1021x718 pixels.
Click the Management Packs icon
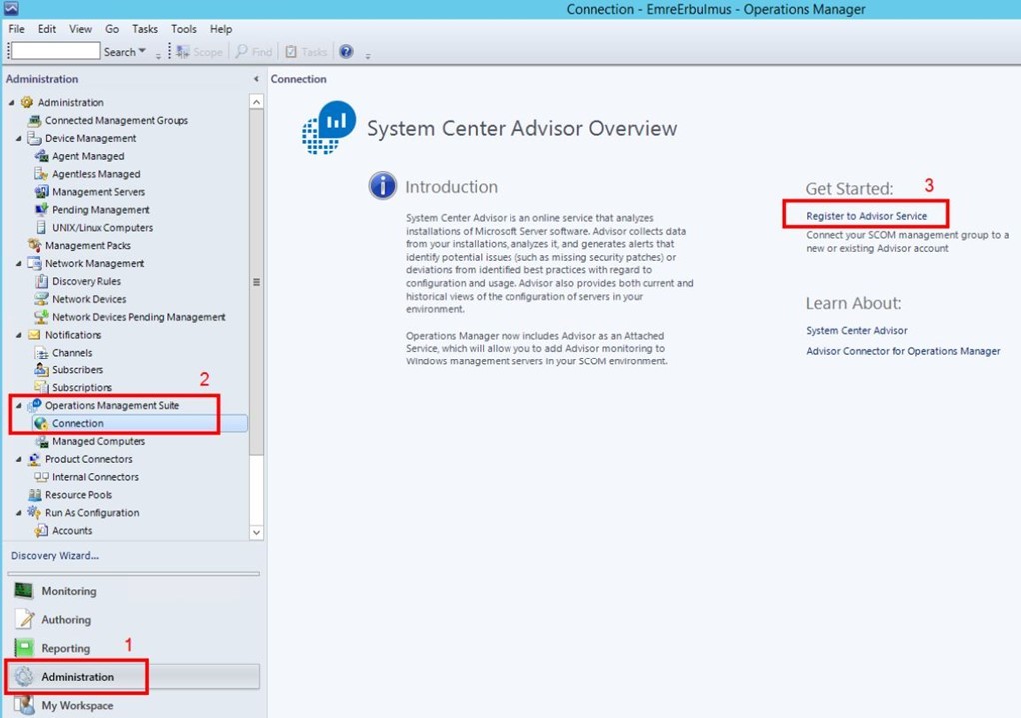tap(34, 246)
